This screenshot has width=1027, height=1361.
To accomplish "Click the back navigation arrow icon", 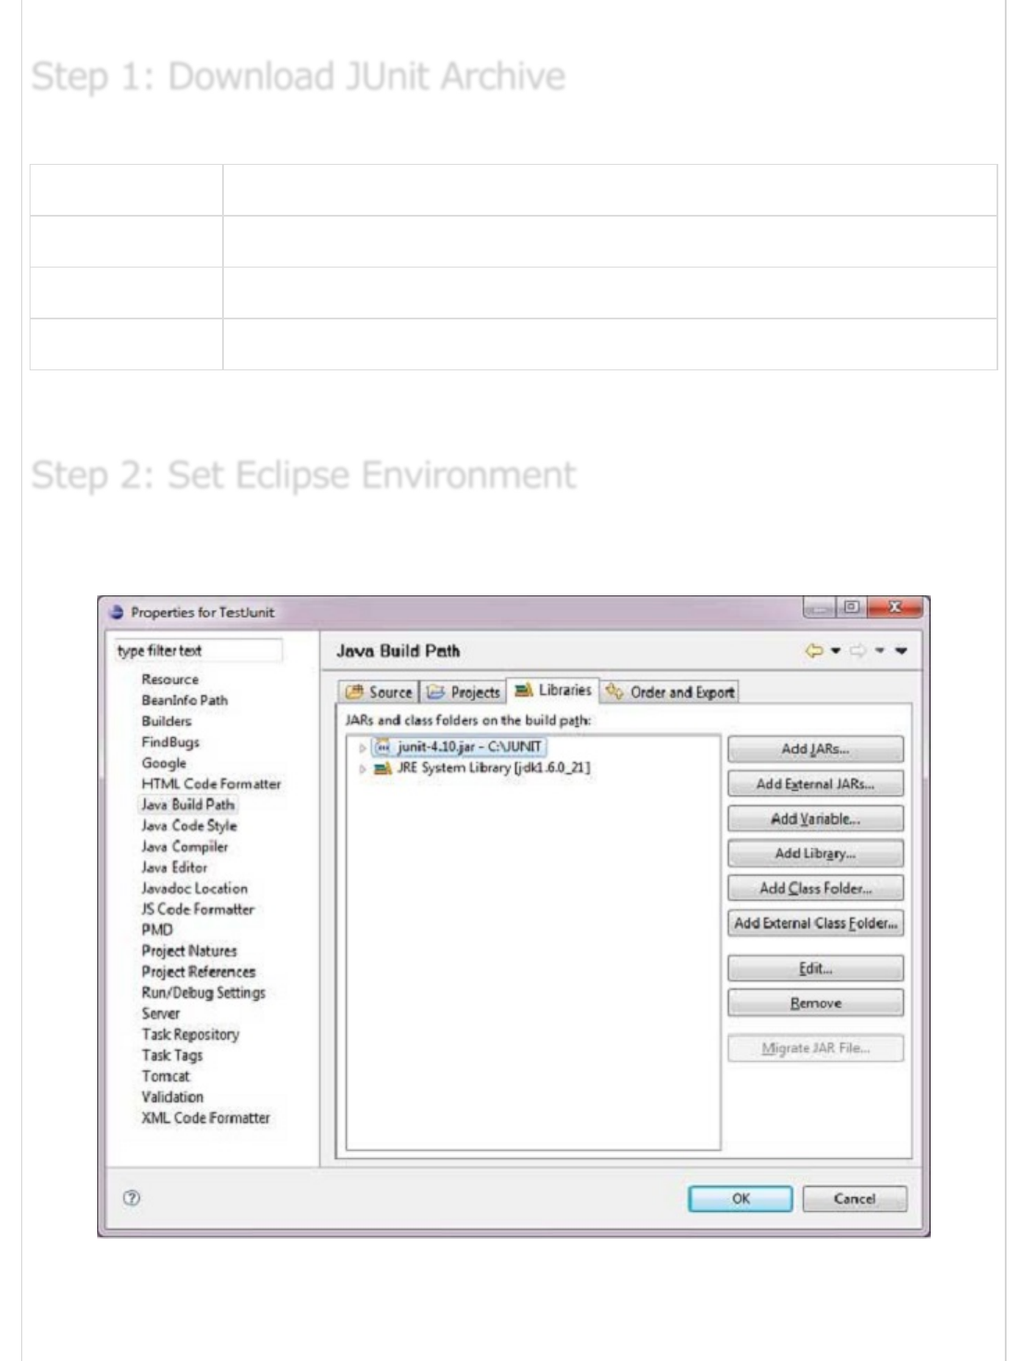I will tap(814, 651).
